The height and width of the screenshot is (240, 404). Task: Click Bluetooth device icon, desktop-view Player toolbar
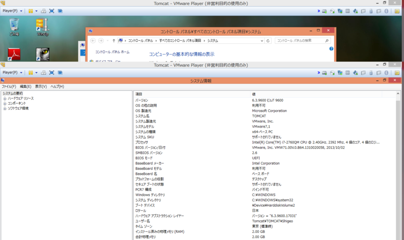click(x=386, y=11)
